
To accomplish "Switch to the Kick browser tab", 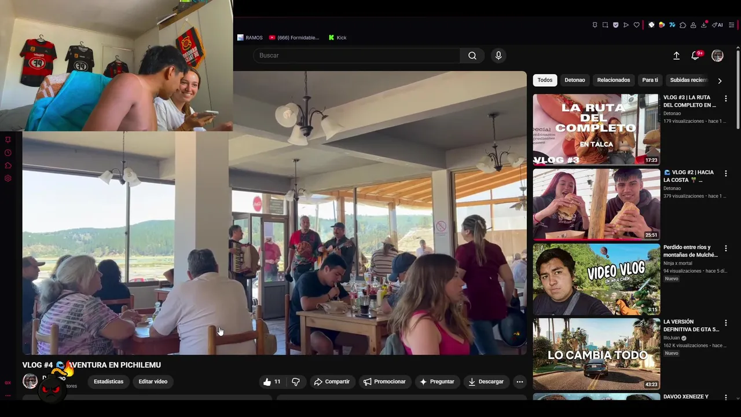I will 338,38.
